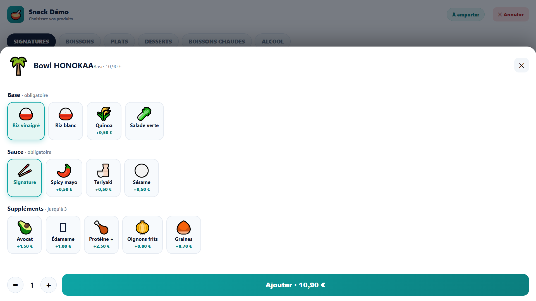Image resolution: width=536 pixels, height=301 pixels.
Task: Close the Bowl HONOKAA dialog
Action: (521, 65)
